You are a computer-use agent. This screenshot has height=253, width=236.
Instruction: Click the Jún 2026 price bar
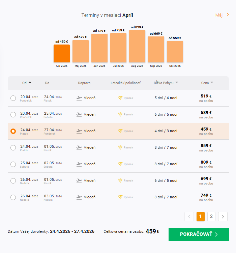tap(99, 48)
